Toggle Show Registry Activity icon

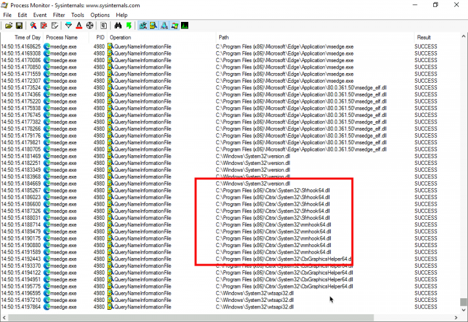143,26
